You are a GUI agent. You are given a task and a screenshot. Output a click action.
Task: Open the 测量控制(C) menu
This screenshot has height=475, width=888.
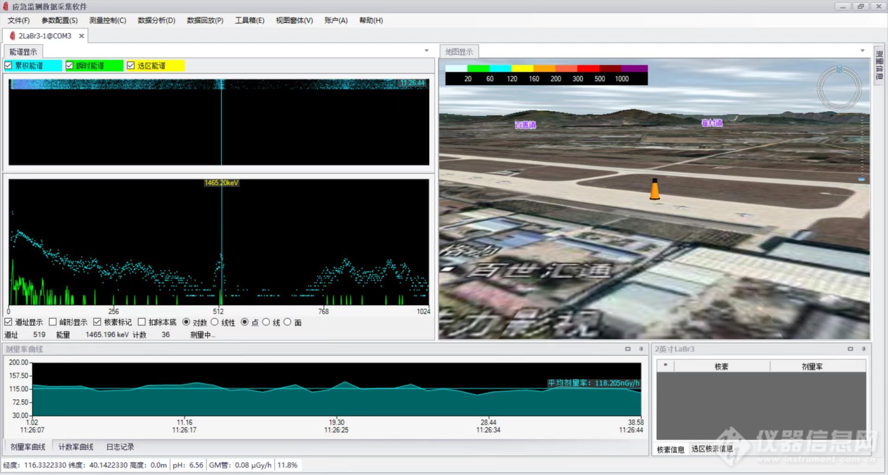[x=107, y=20]
